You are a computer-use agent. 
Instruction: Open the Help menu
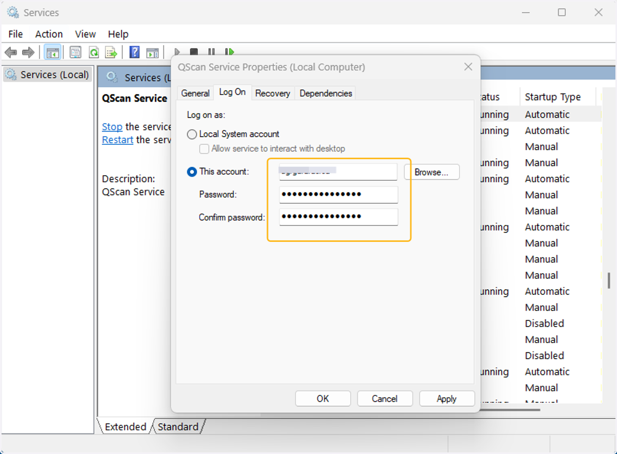tap(118, 34)
